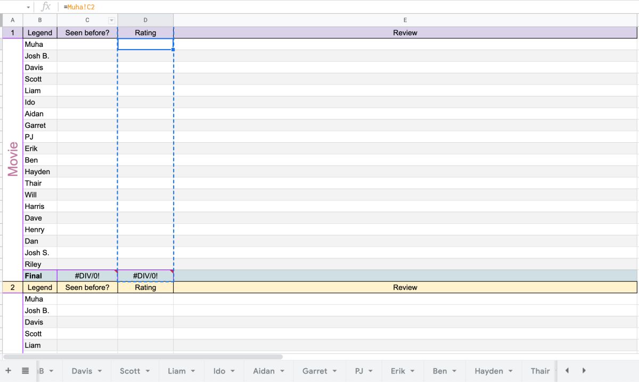The height and width of the screenshot is (382, 639).
Task: Open Erik tab dropdown arrow
Action: [413, 371]
